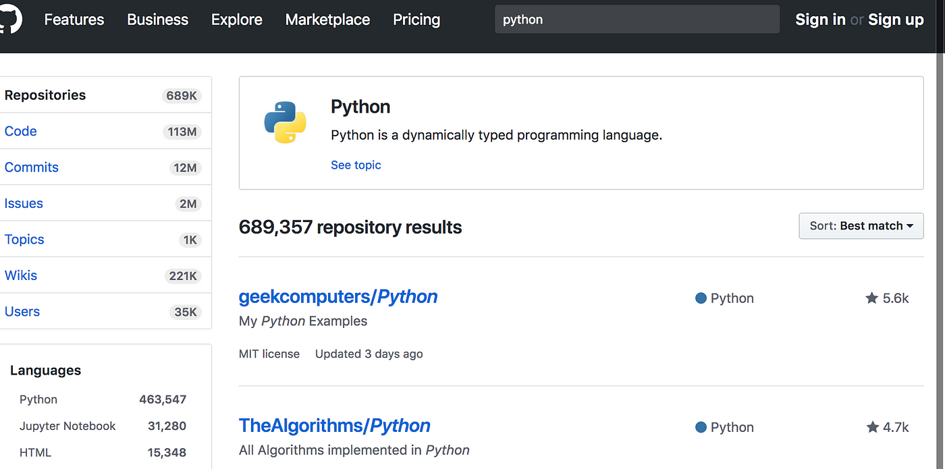Screen dimensions: 945x469
Task: Click the blue language dot for TheAlgorithms/Python
Action: pos(701,427)
